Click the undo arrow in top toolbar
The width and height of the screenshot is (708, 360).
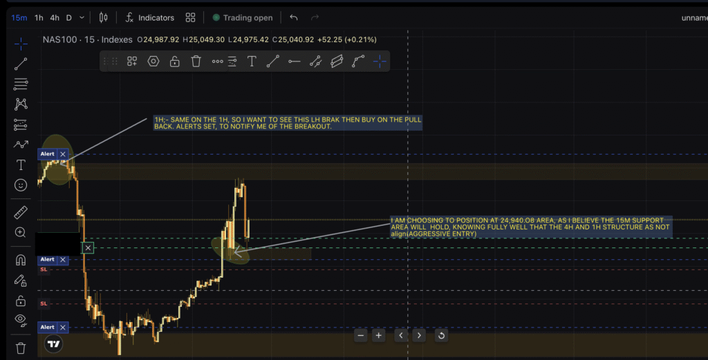[294, 17]
